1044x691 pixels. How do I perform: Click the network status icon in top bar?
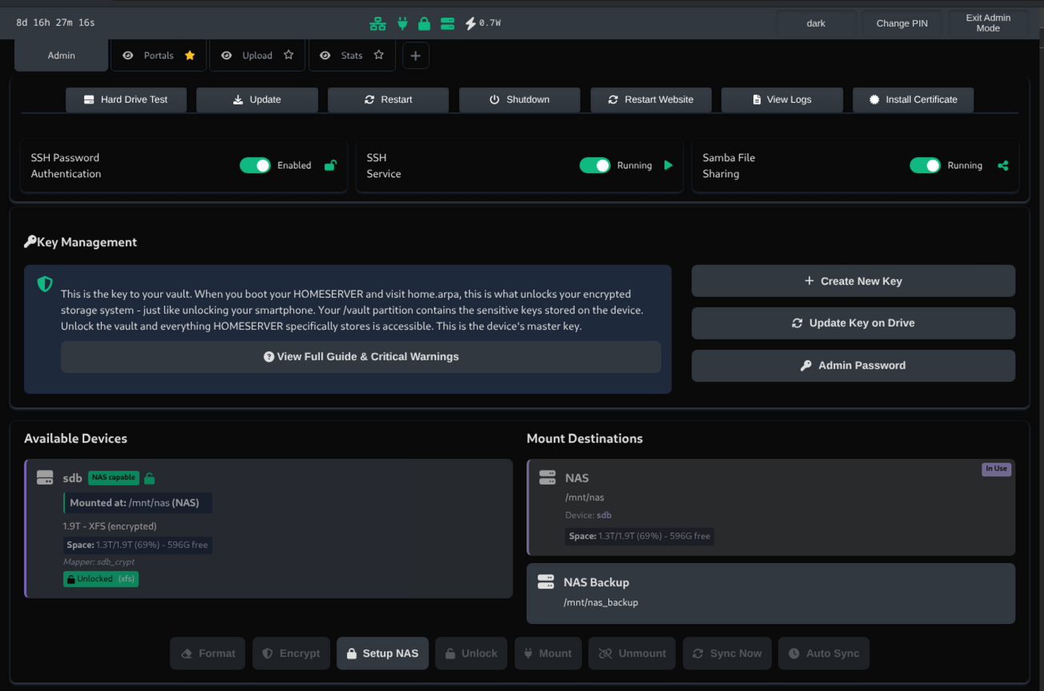(x=377, y=23)
